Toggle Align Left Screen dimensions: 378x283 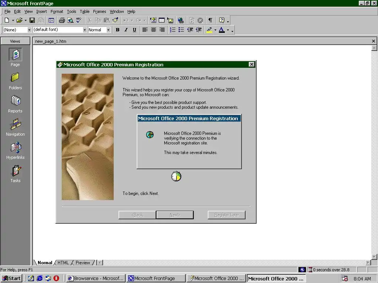click(x=145, y=30)
